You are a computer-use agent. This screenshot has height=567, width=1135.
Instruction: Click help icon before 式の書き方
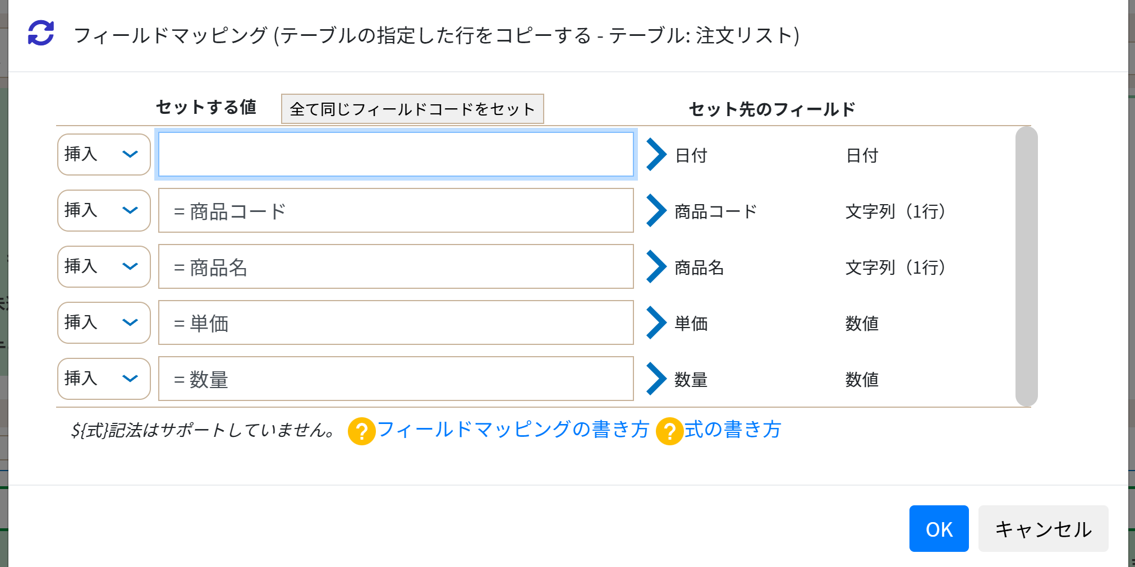[x=669, y=431]
